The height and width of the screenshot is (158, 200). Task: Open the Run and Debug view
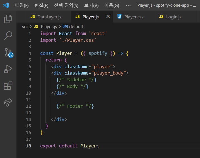[x=8, y=69]
